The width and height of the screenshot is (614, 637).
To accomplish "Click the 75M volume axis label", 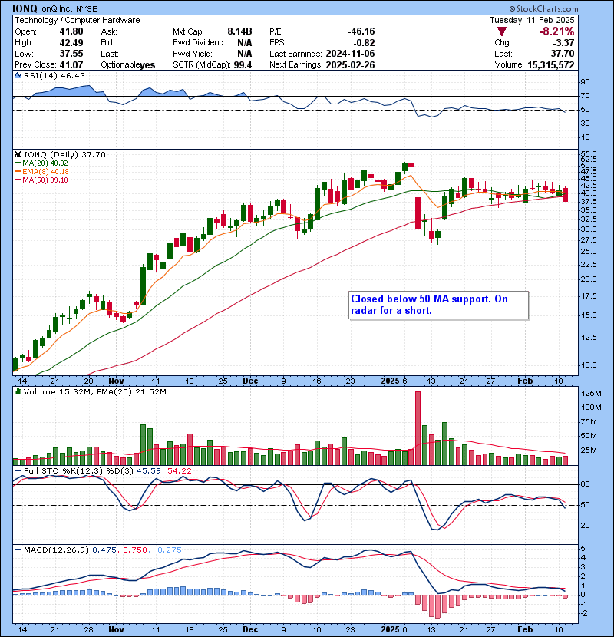I will tap(589, 422).
